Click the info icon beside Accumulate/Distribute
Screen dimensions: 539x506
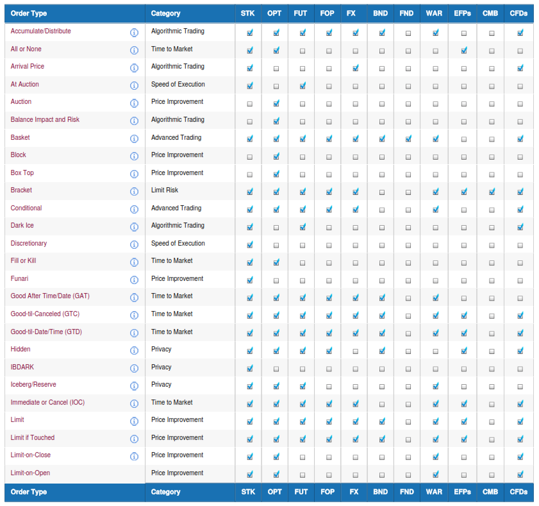pos(134,33)
